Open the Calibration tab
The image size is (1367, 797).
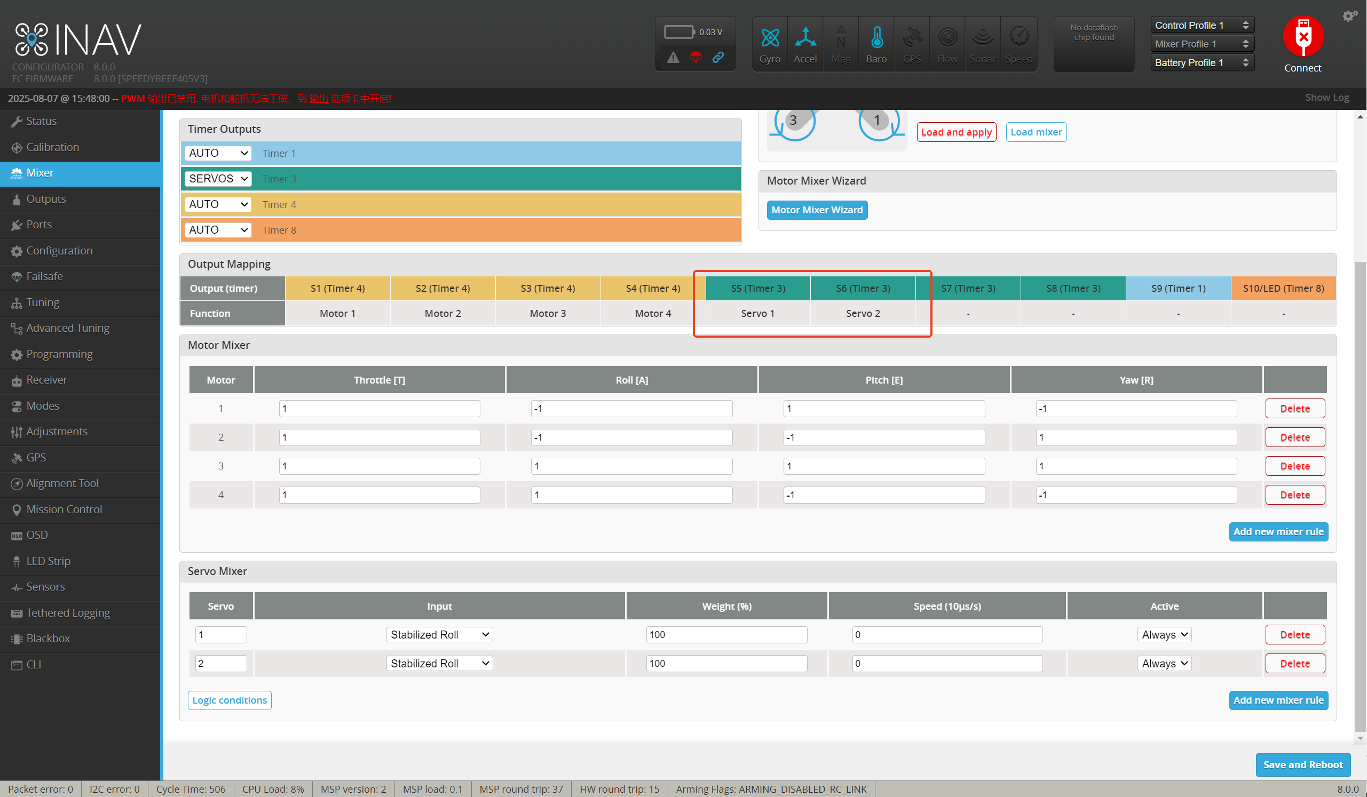coord(80,147)
